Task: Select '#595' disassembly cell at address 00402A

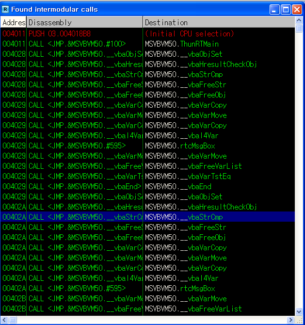Action: tap(77, 288)
